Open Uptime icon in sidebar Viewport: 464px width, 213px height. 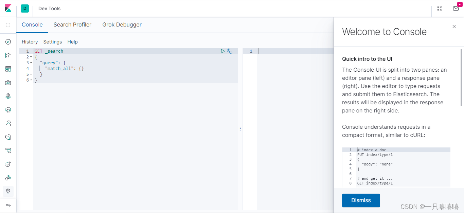(8, 164)
